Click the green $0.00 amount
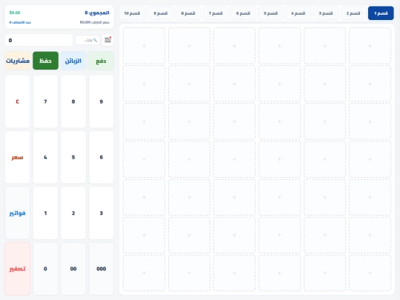Image resolution: width=400 pixels, height=300 pixels. (x=15, y=13)
